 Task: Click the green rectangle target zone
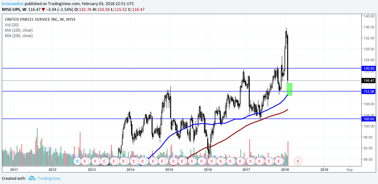[289, 89]
